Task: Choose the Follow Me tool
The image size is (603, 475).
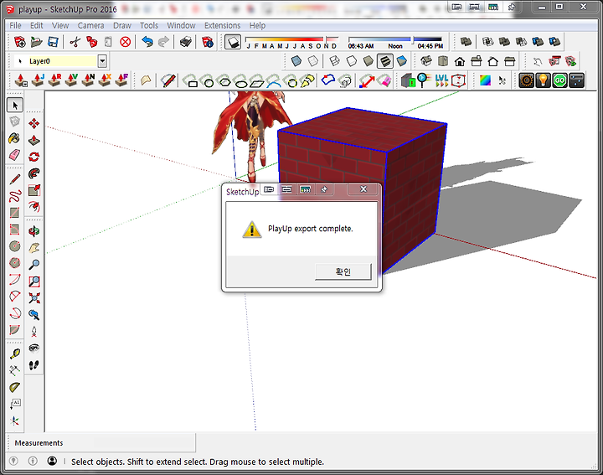Action: click(x=34, y=173)
